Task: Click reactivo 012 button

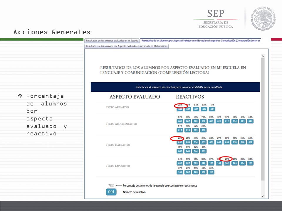Action: (227, 121)
